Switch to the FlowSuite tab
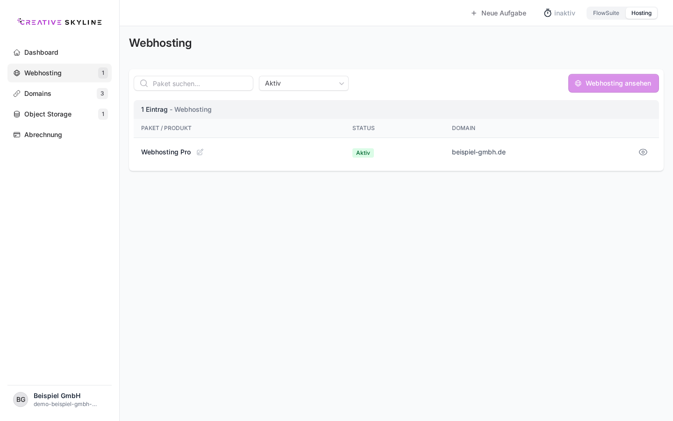This screenshot has height=421, width=673. click(x=606, y=13)
